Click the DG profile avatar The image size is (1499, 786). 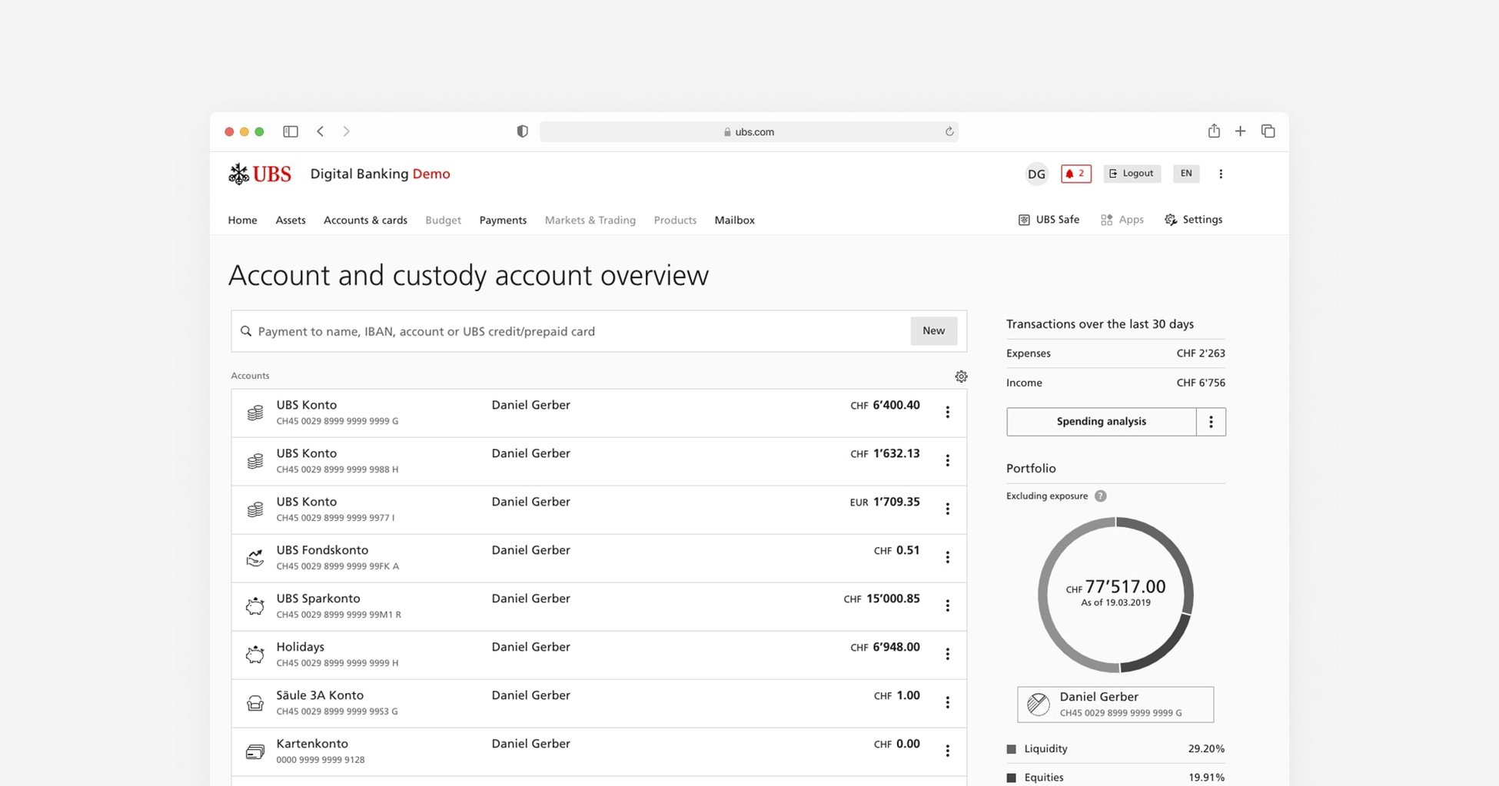1035,174
